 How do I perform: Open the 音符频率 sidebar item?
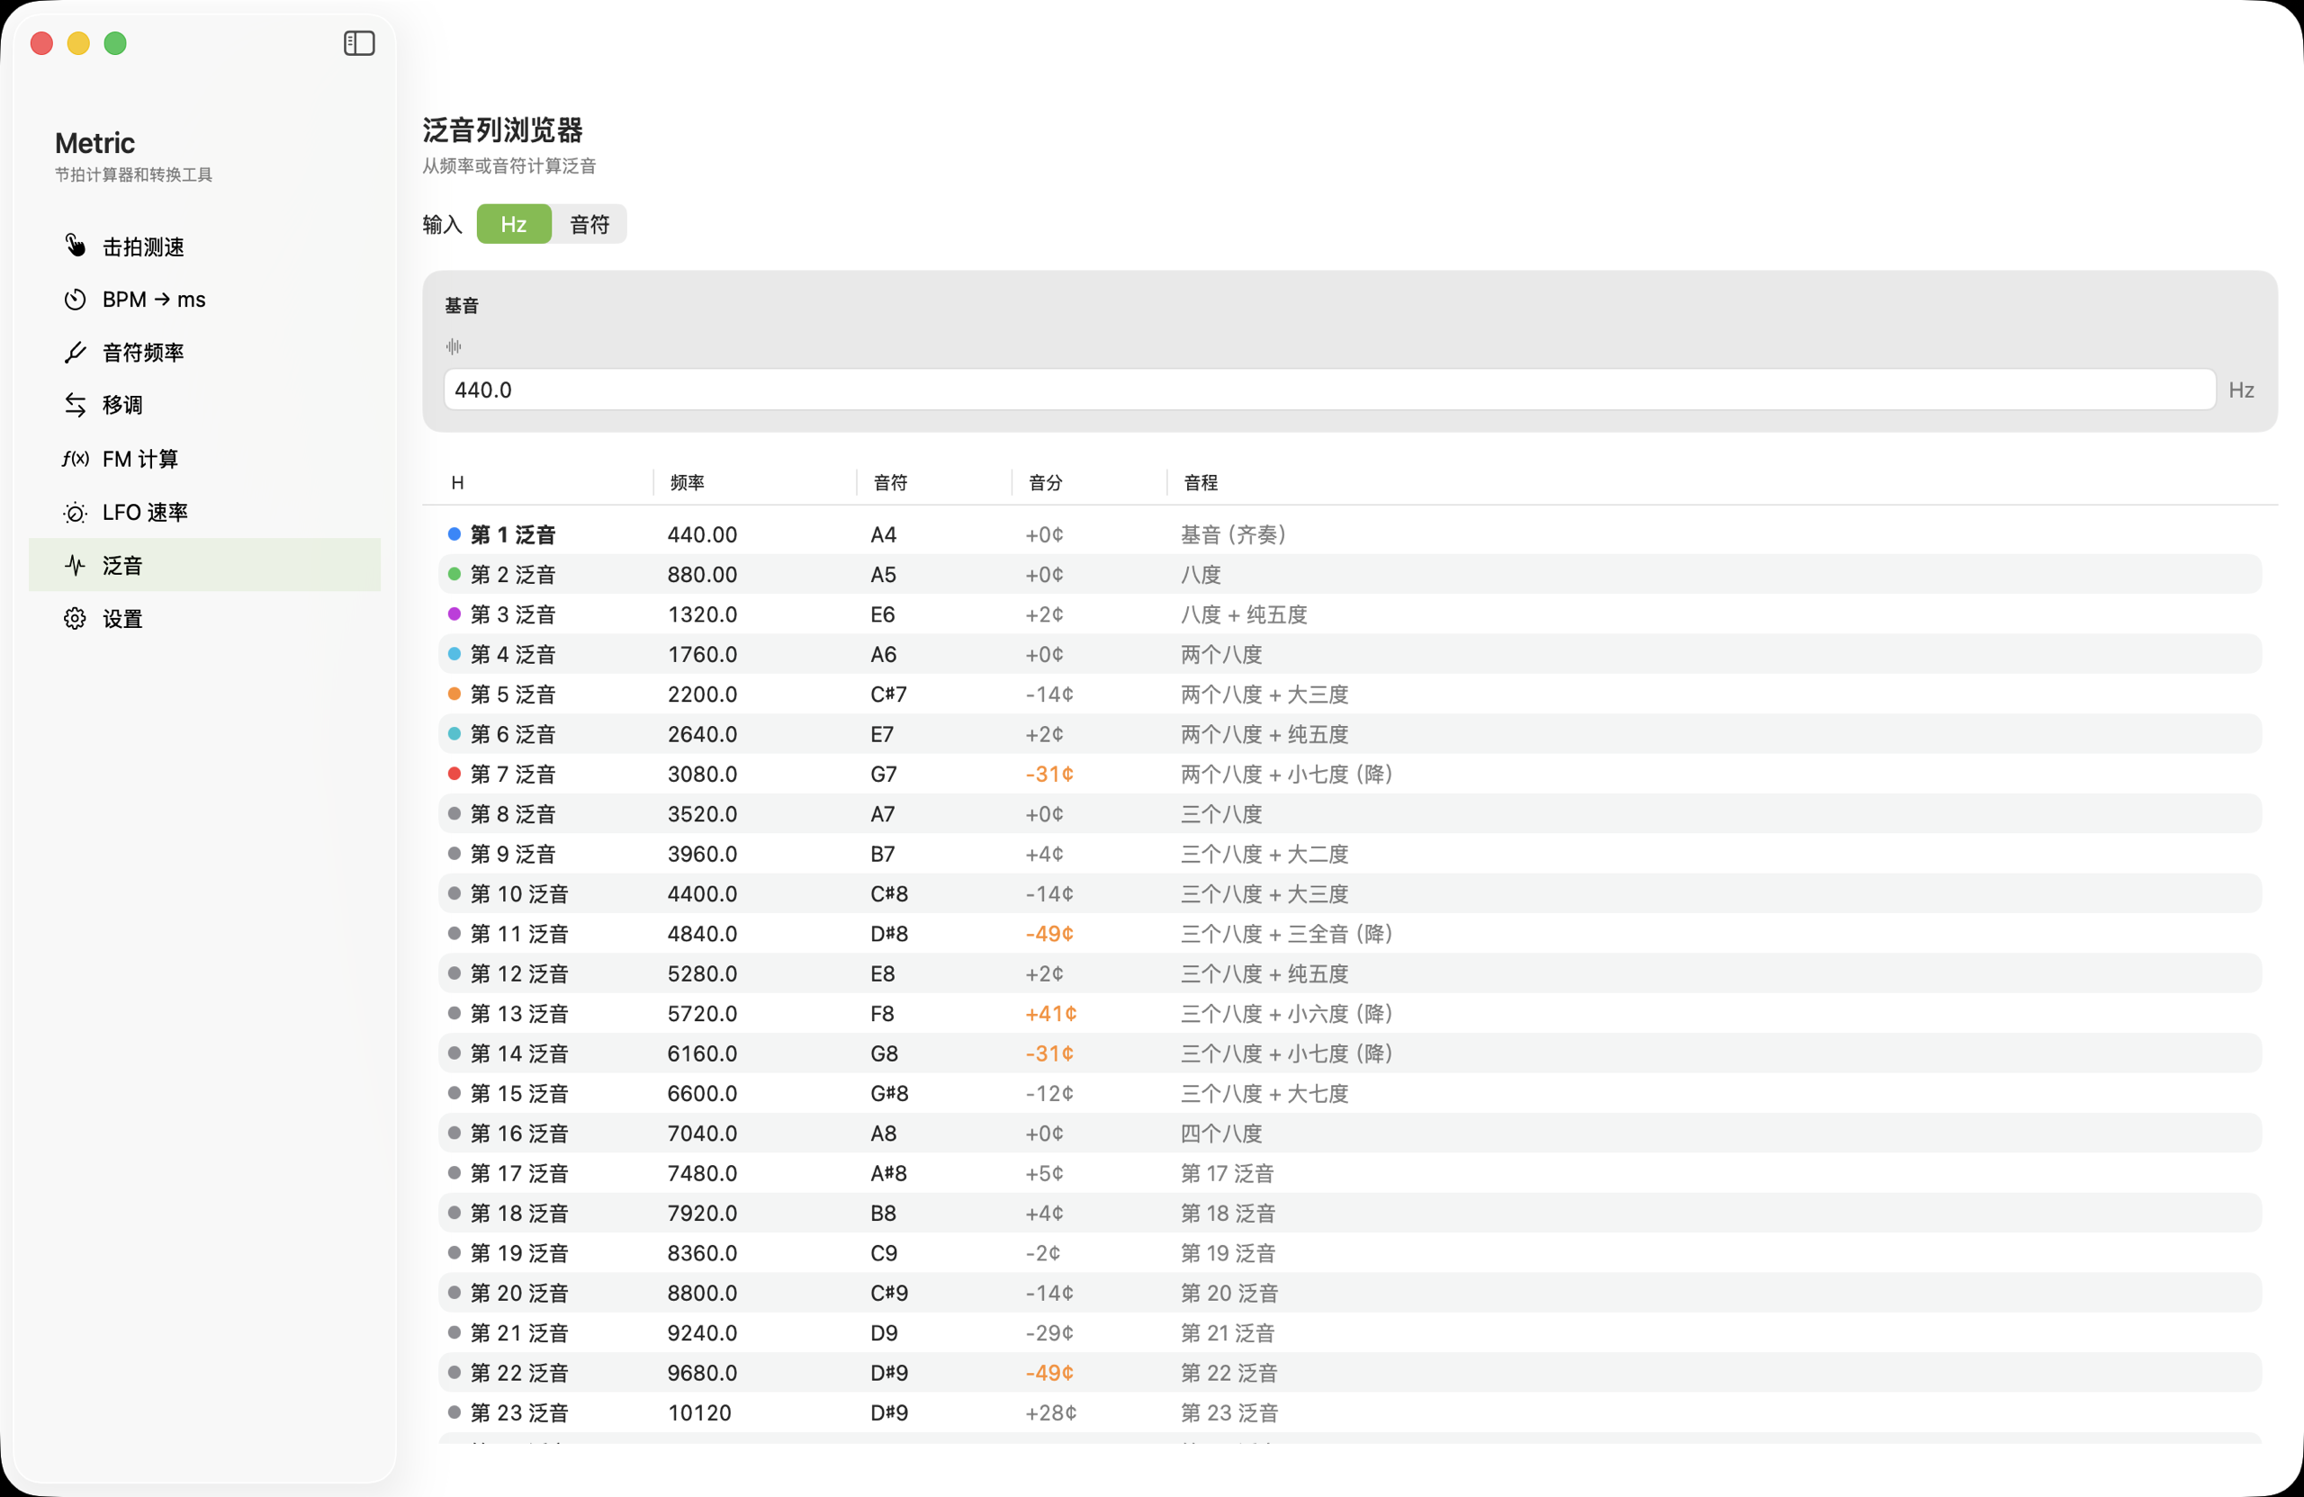click(x=204, y=353)
